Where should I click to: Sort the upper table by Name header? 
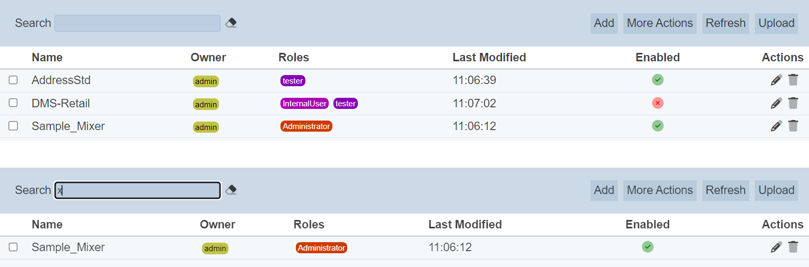(x=47, y=57)
